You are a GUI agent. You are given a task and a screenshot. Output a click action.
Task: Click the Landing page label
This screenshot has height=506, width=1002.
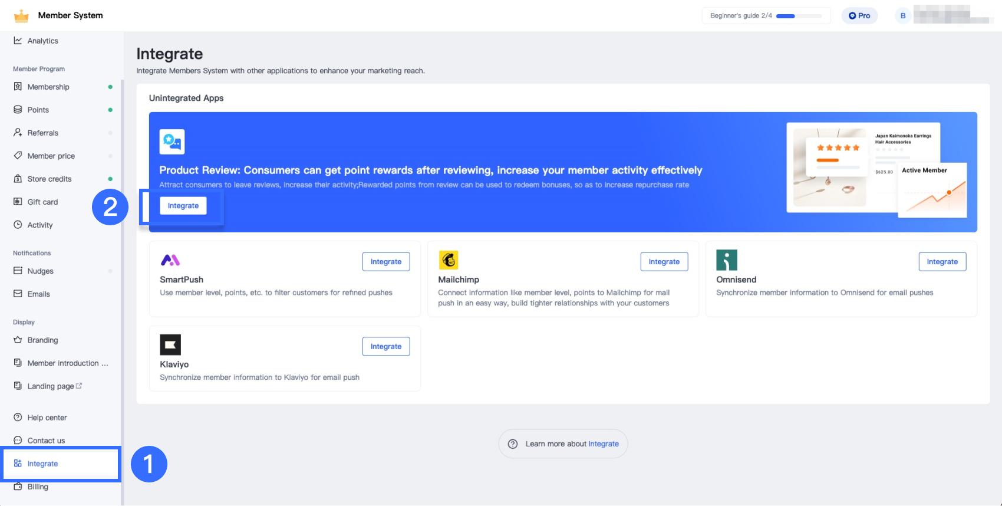coord(51,386)
